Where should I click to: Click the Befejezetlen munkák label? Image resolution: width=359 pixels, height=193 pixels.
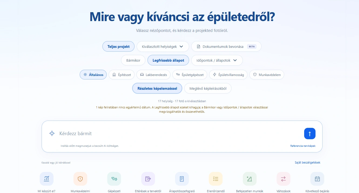250,191
